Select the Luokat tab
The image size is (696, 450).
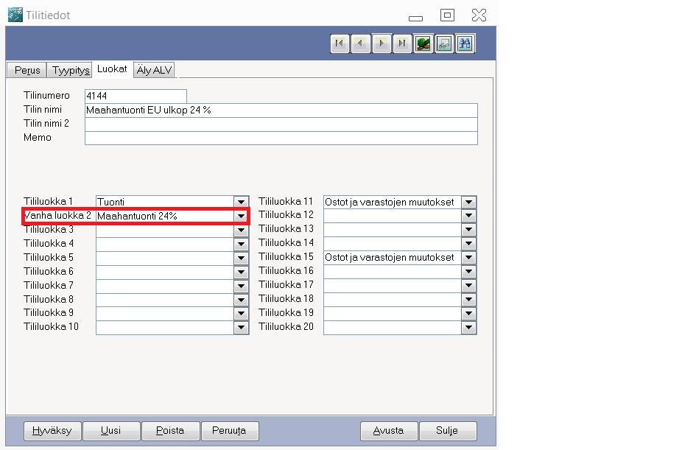point(112,69)
